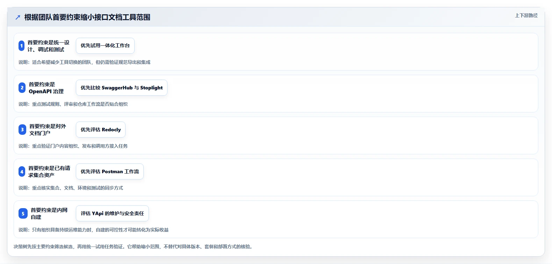This screenshot has height=264, width=552.
Task: Click step number 2 badge
Action: pos(22,88)
